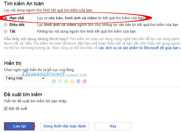Select the Điều tiết radio button
The height and width of the screenshot is (133, 181).
tap(6, 25)
